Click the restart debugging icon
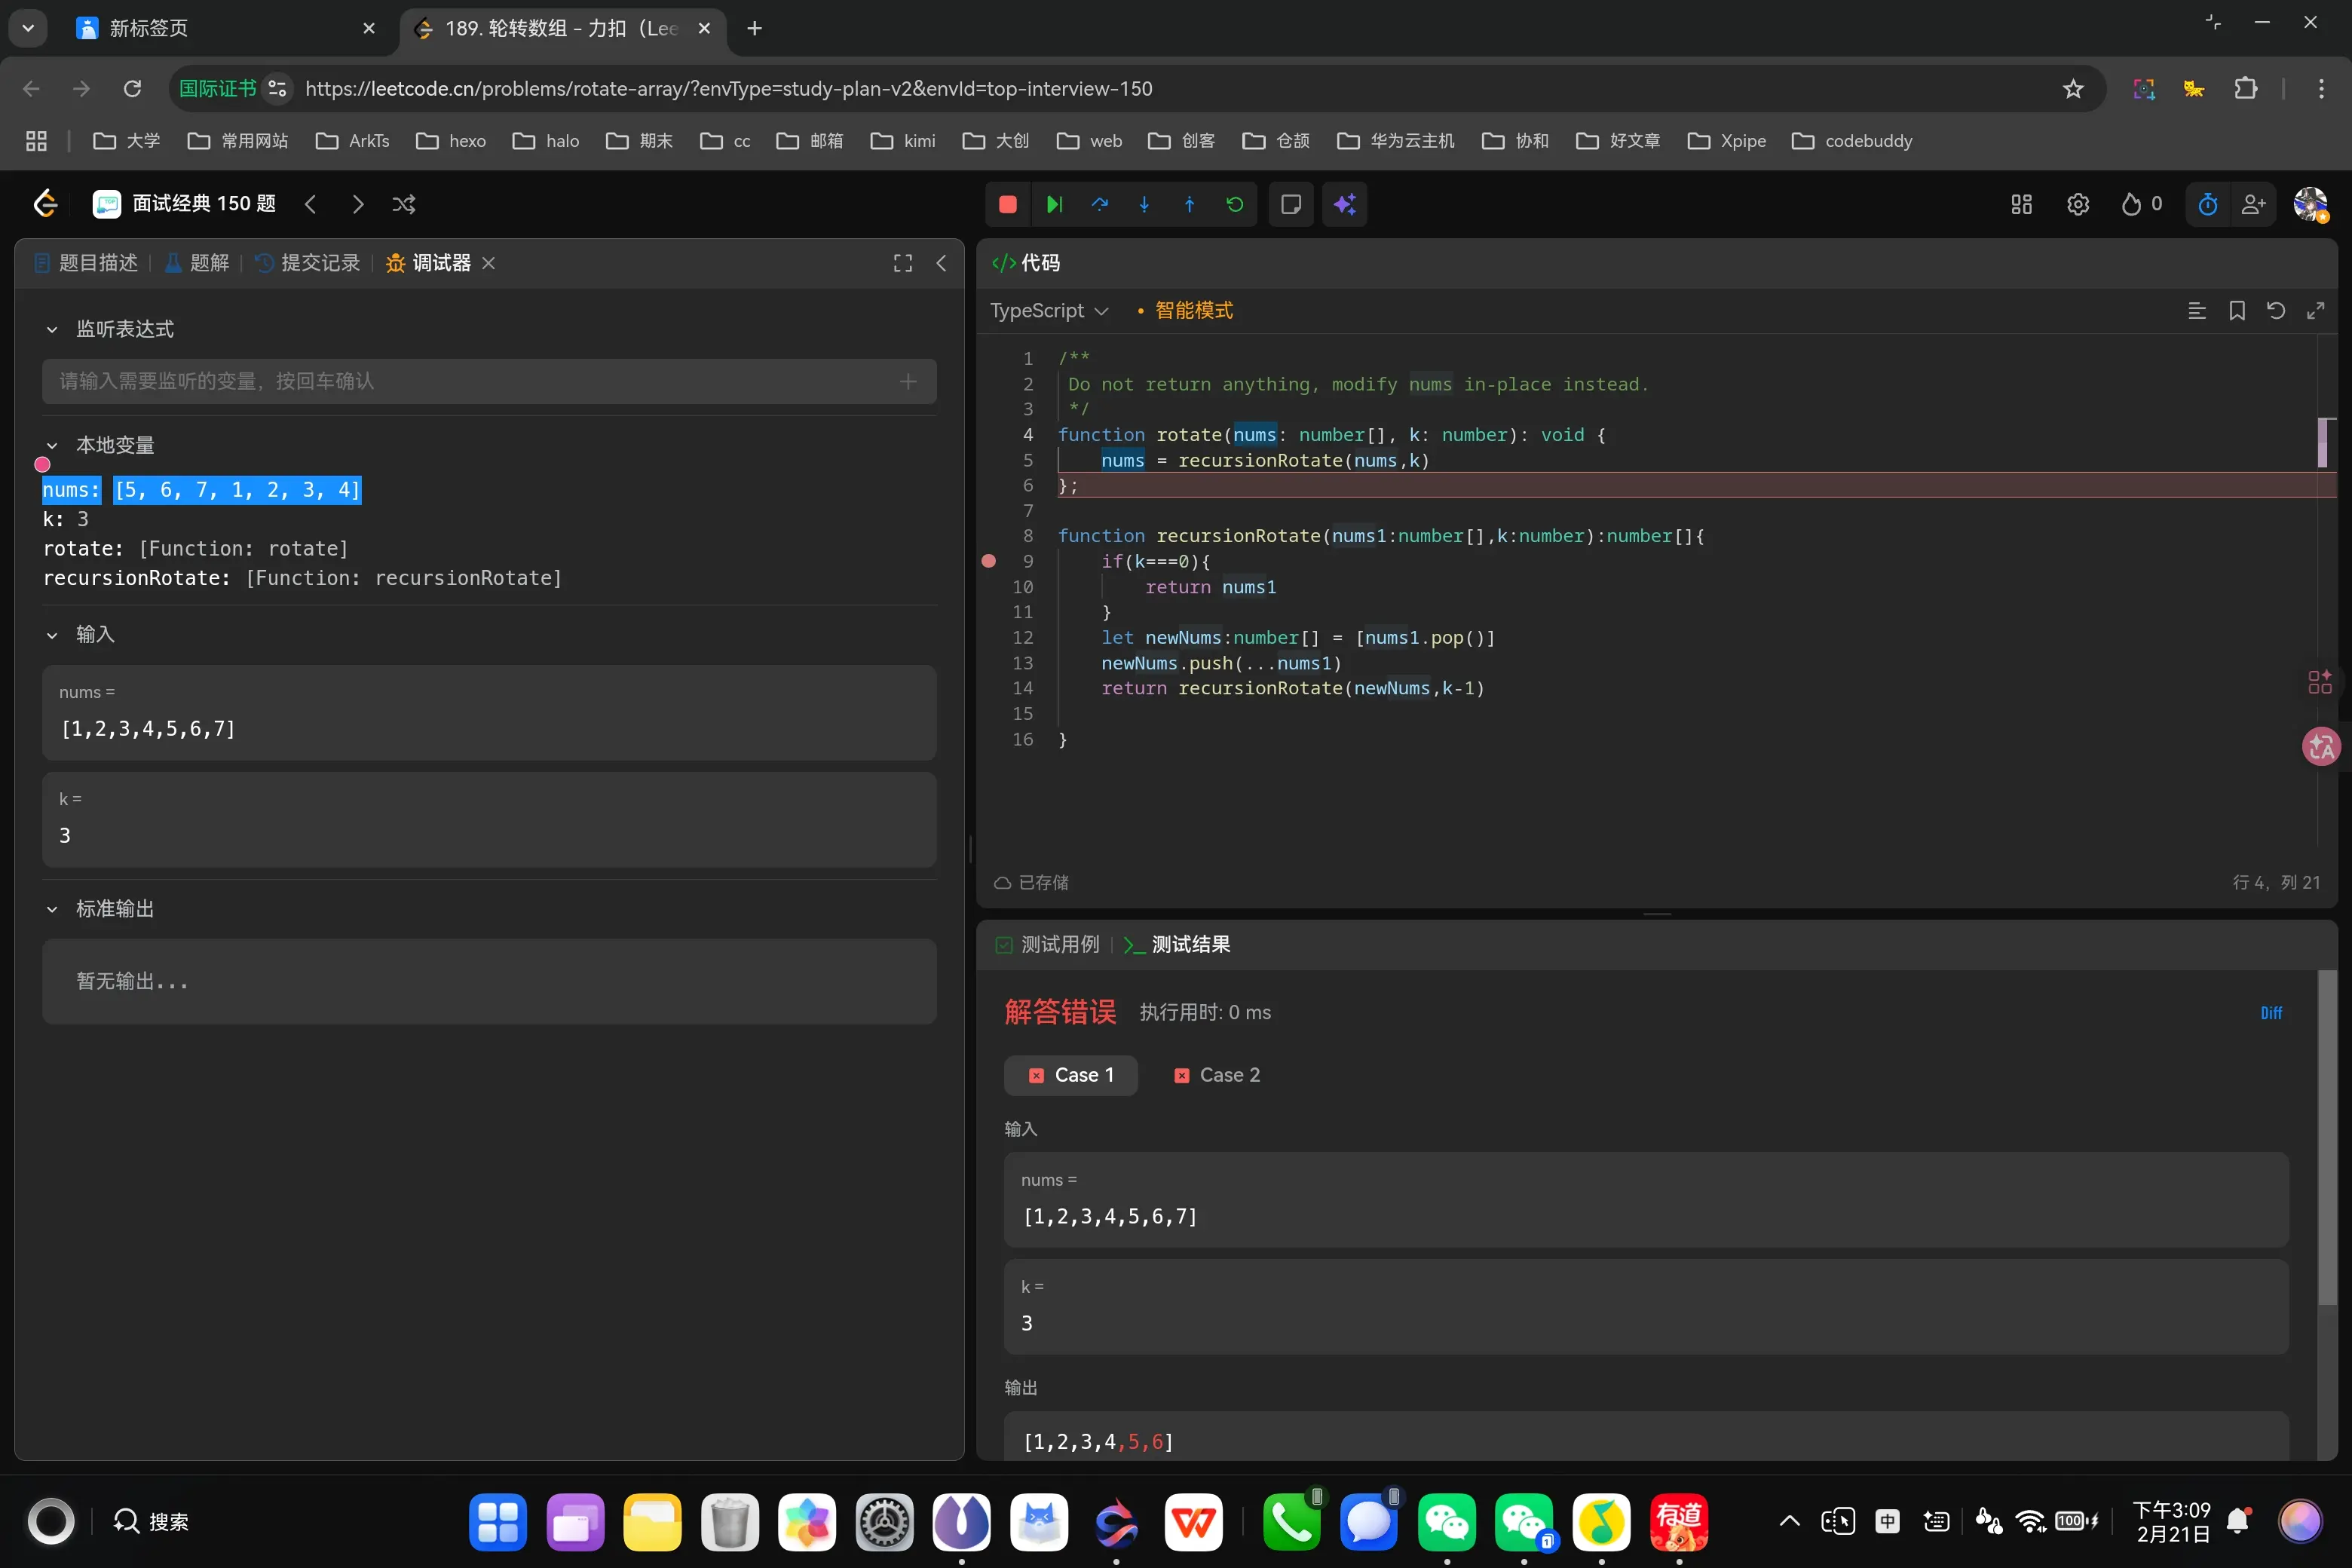The width and height of the screenshot is (2352, 1568). [1234, 204]
